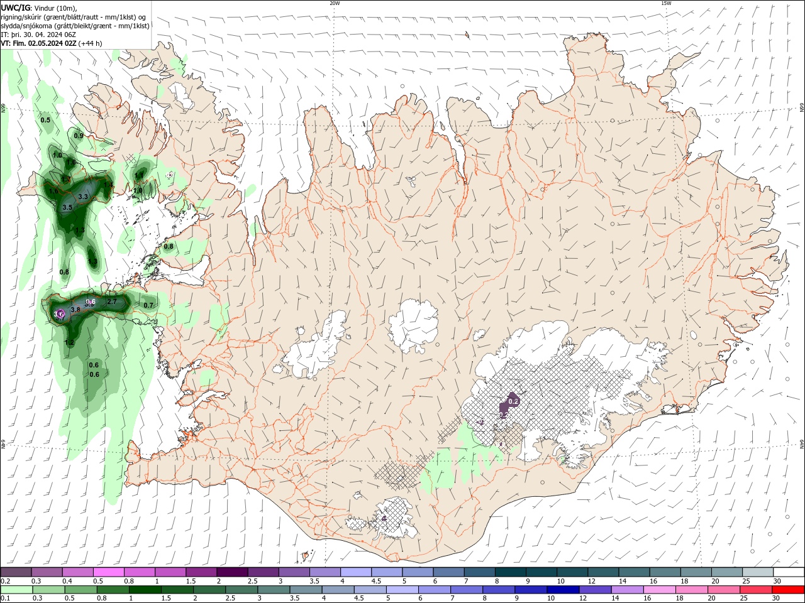Click the darkest purple swatch labeled 2 in snow scale
Image resolution: width=805 pixels, height=603 pixels.
point(232,572)
